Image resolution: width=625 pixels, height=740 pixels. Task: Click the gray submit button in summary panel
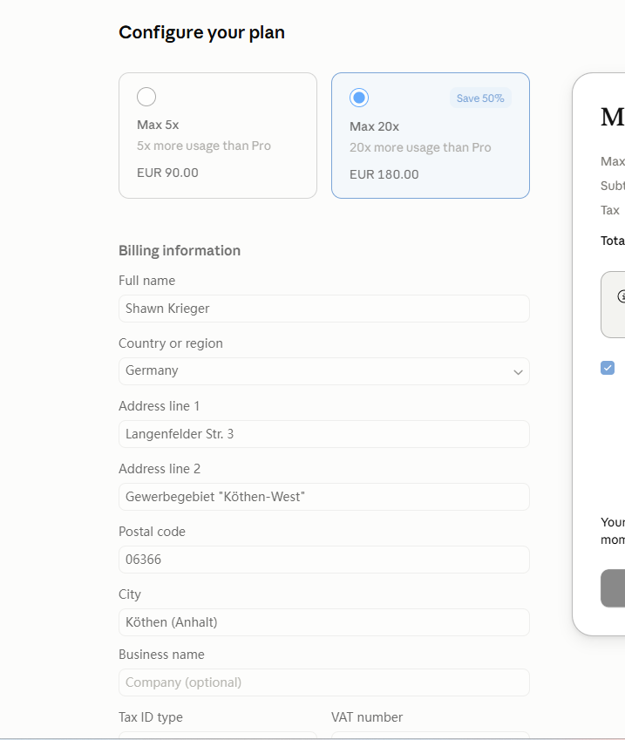(x=613, y=588)
